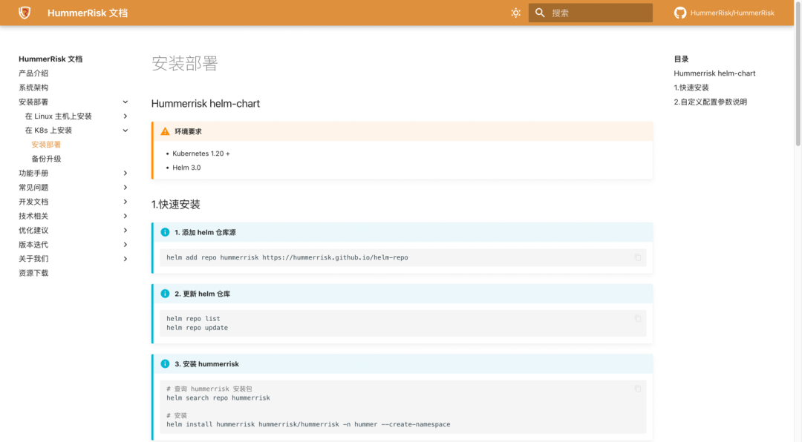Screen dimensions: 802x442
Task: Click the 在 Linux 主机上安装 label
Action: 59,116
